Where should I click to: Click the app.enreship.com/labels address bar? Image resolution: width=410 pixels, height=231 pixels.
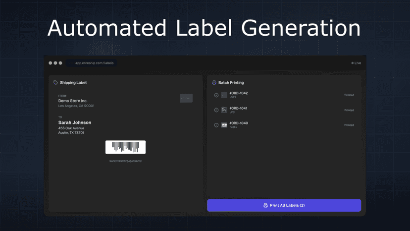92,63
